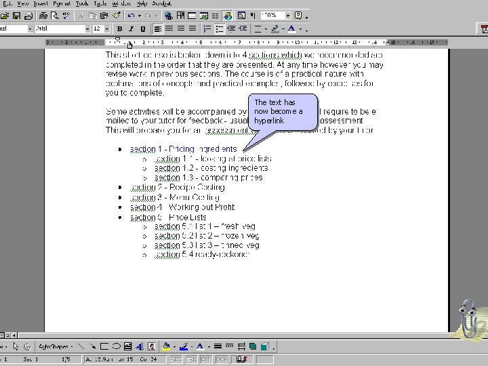Open the Table menu
This screenshot has width=488, height=366.
point(100,4)
